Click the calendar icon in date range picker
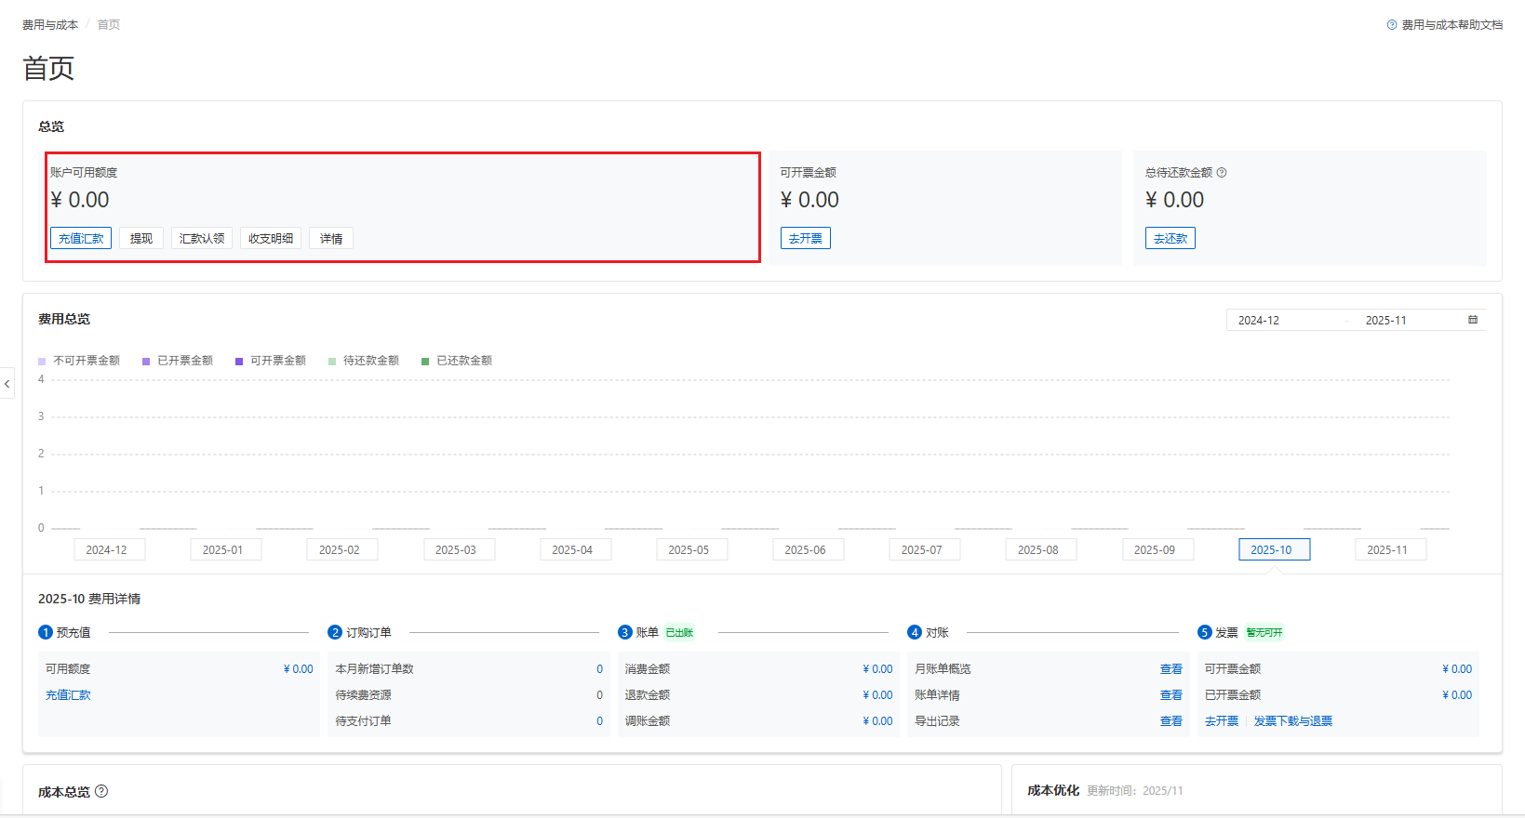Viewport: 1525px width, 818px height. click(1472, 320)
